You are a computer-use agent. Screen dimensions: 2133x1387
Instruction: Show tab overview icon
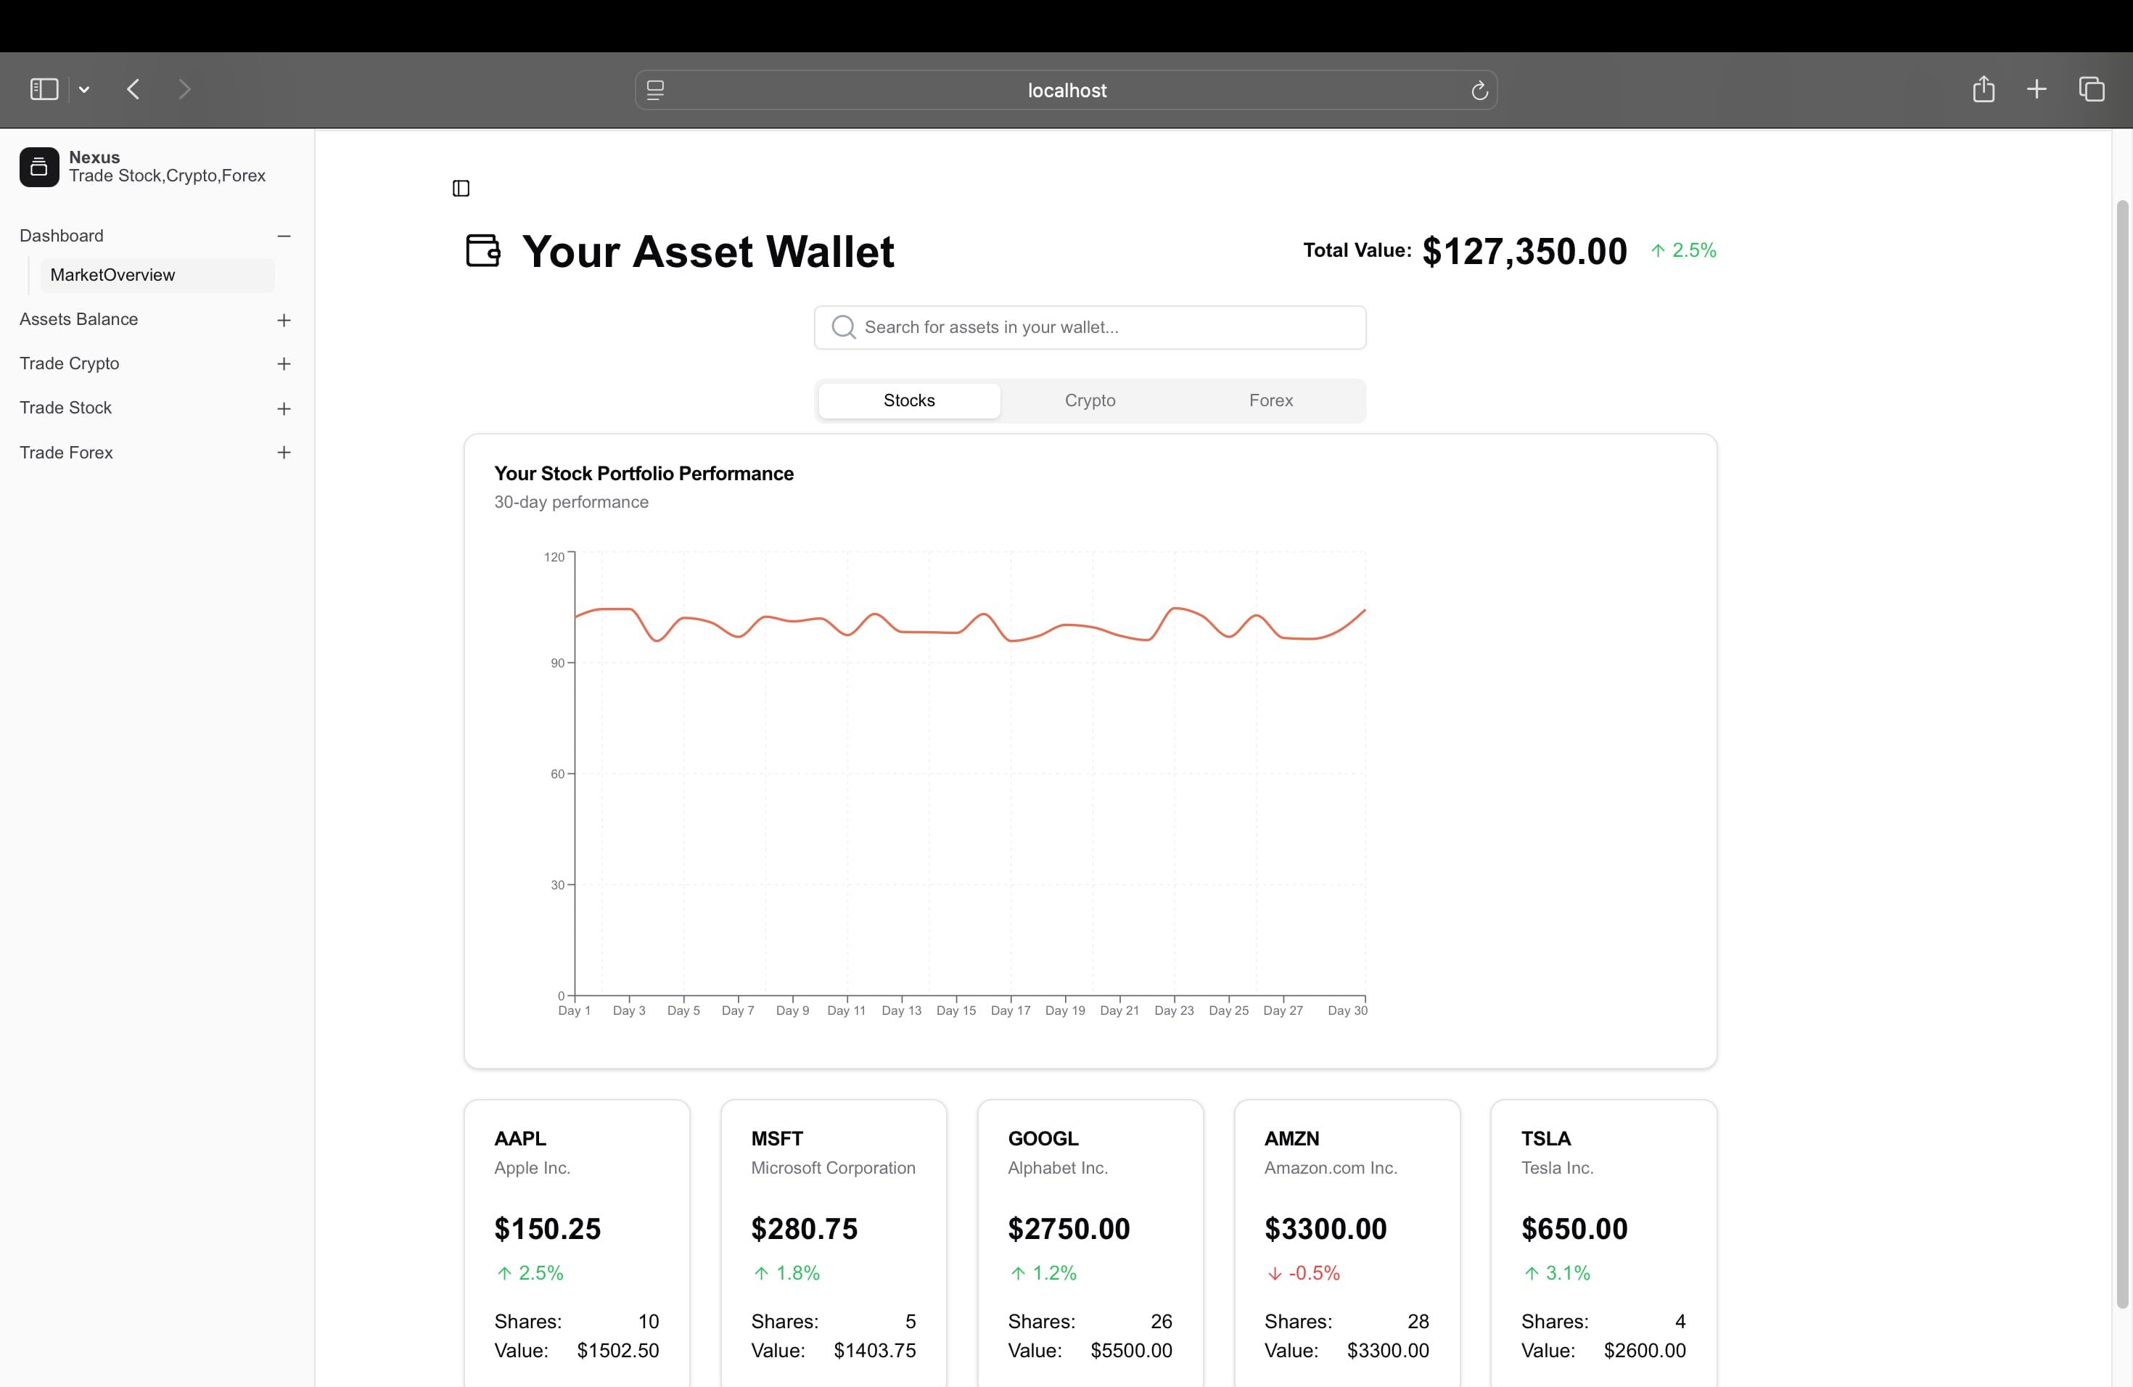coord(2092,90)
